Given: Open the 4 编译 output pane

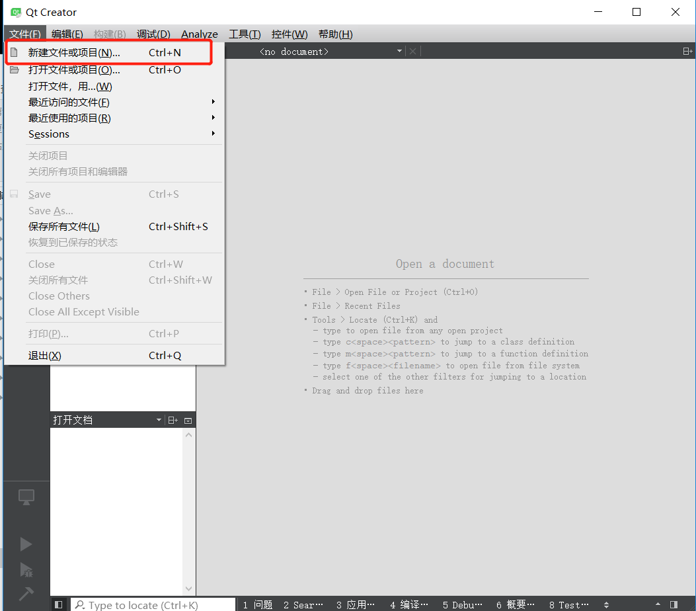Looking at the screenshot, I should tap(409, 605).
